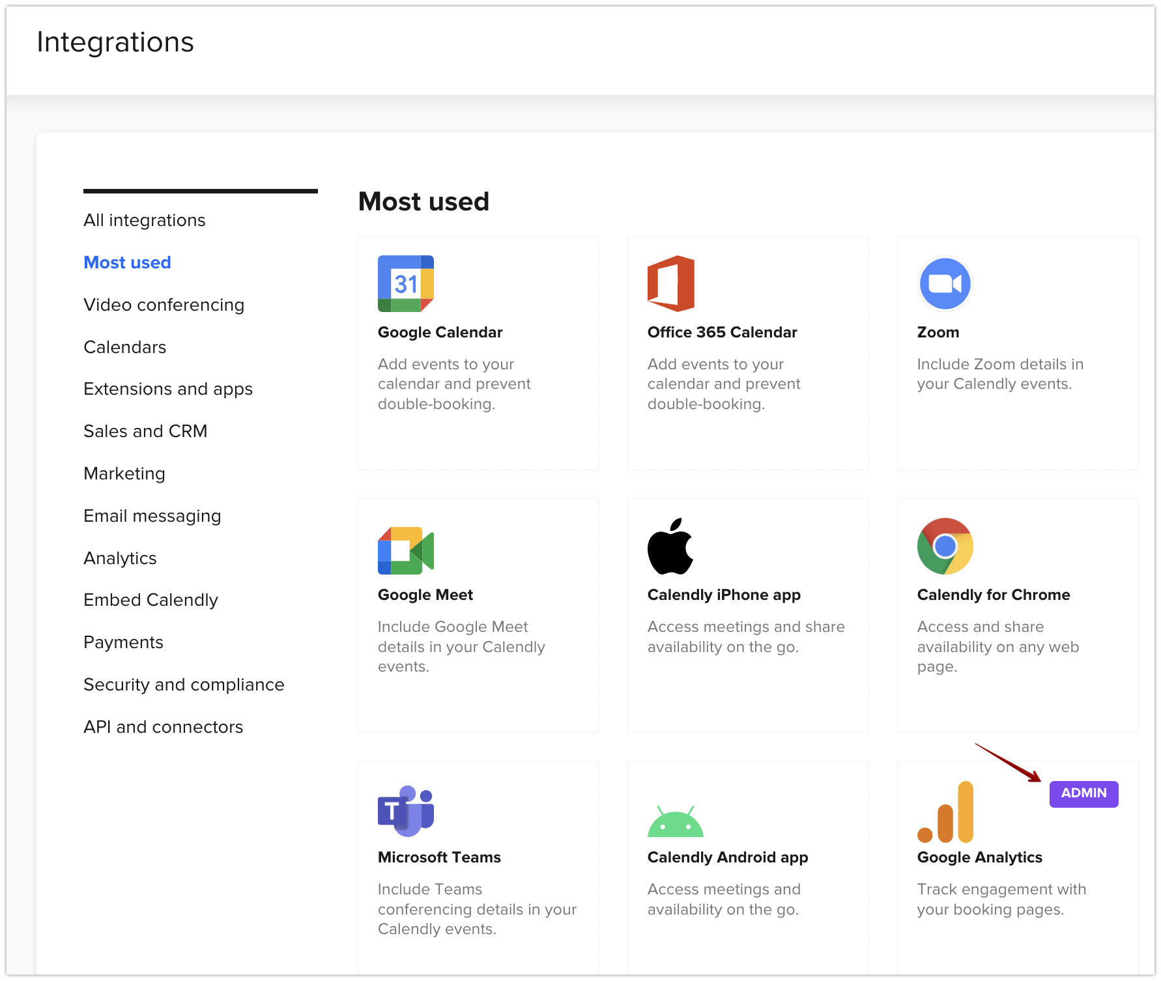Click 'Include Zoom details in your Calendly events.' text
This screenshot has height=981, width=1161.
pos(1000,374)
